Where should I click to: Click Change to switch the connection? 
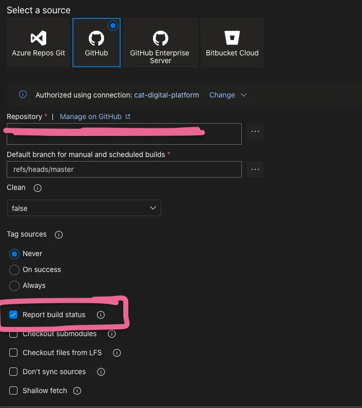pos(222,95)
